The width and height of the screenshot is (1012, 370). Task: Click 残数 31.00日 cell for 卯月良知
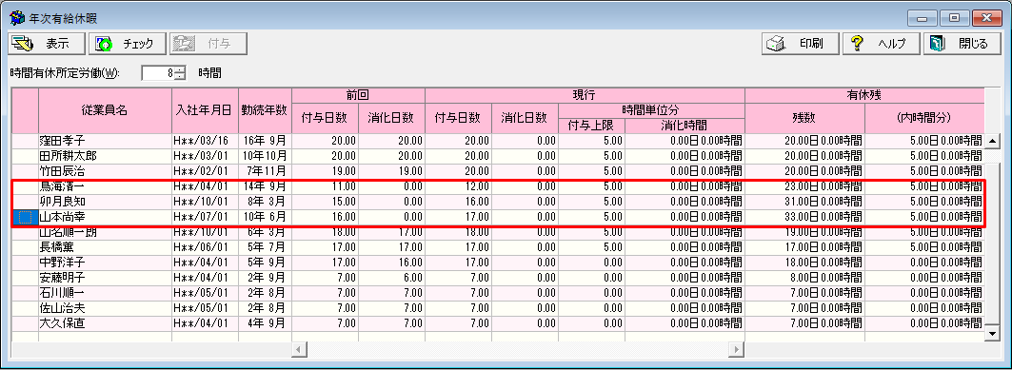[x=804, y=202]
